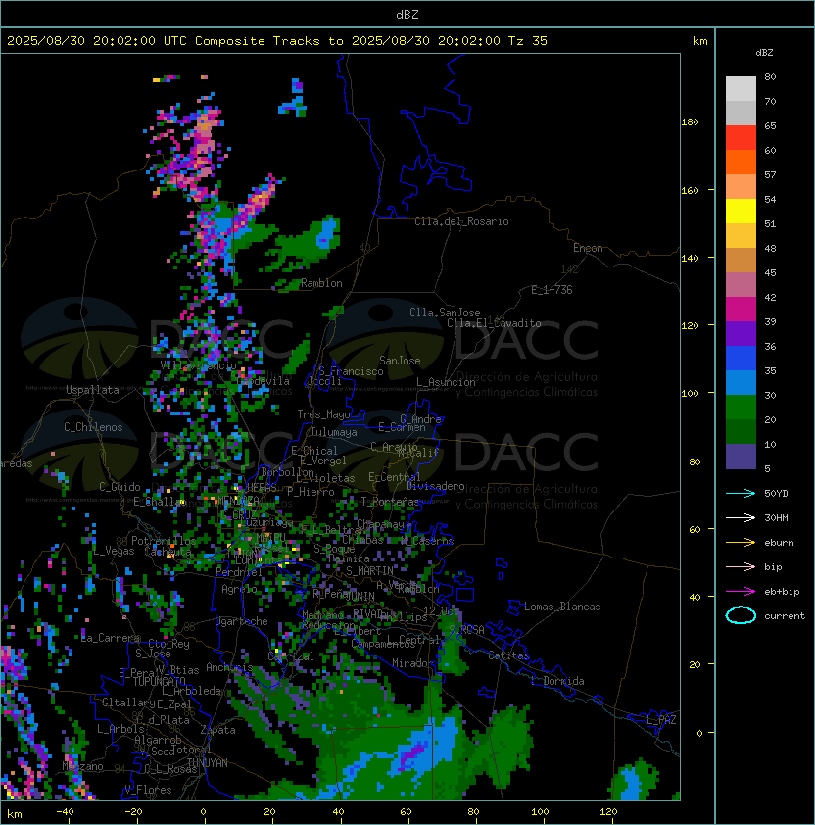
Task: Click the Clla.del_Rosario map label
Action: [461, 221]
